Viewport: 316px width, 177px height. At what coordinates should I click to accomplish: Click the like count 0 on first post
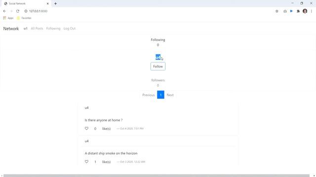coord(95,129)
